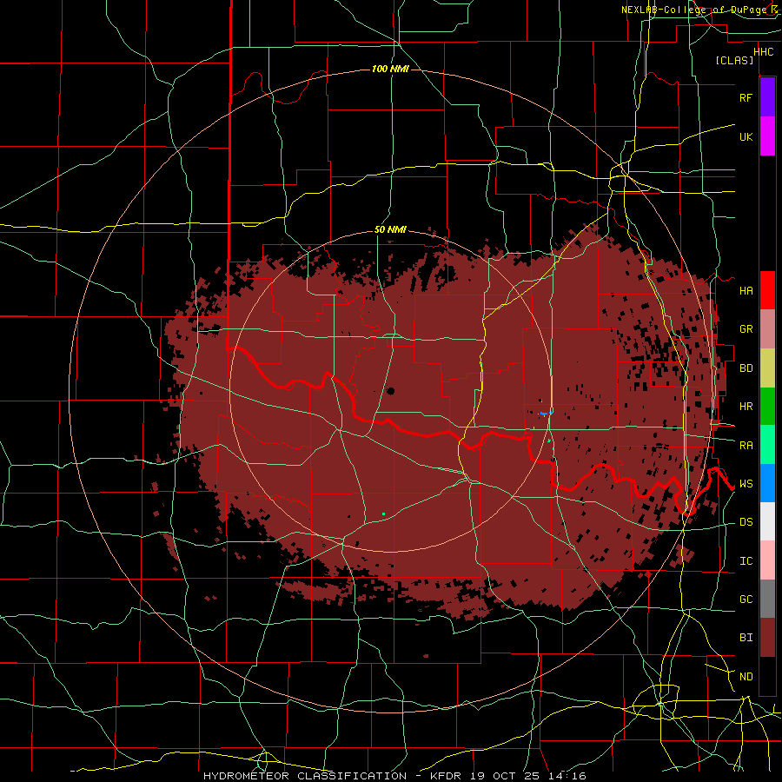Select the GC gray legend swatch
Viewport: 782px width, 782px height.
(767, 599)
